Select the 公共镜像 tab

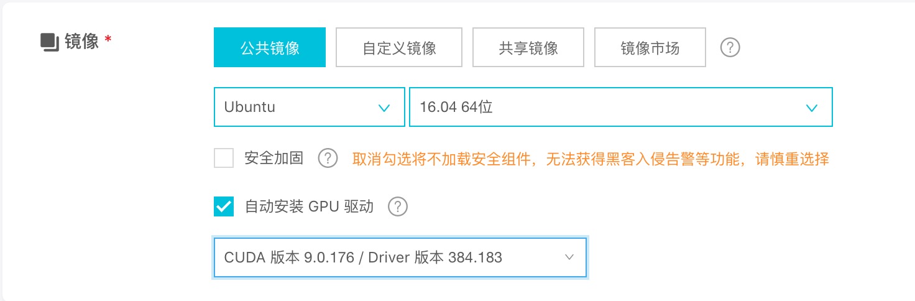tap(270, 47)
